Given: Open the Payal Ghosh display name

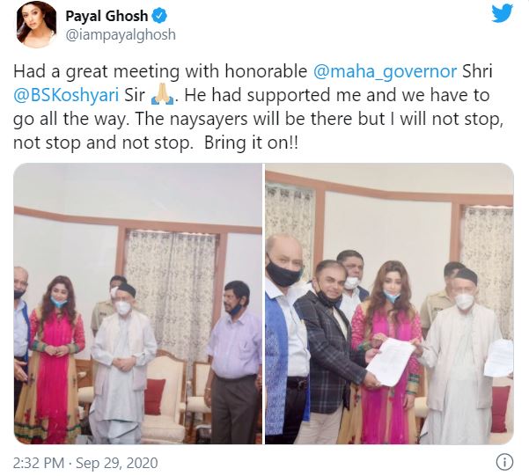Looking at the screenshot, I should [x=107, y=16].
